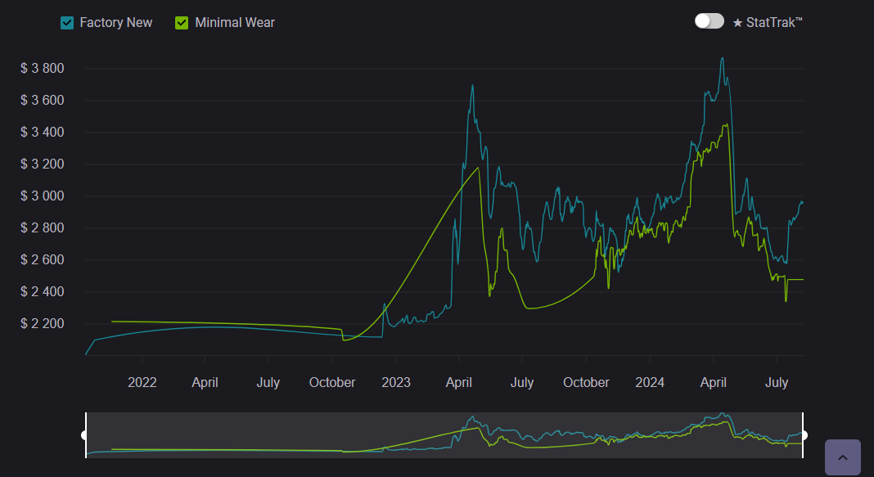Viewport: 874px width, 477px height.
Task: Click the $ 3 800 axis label
Action: pos(43,69)
